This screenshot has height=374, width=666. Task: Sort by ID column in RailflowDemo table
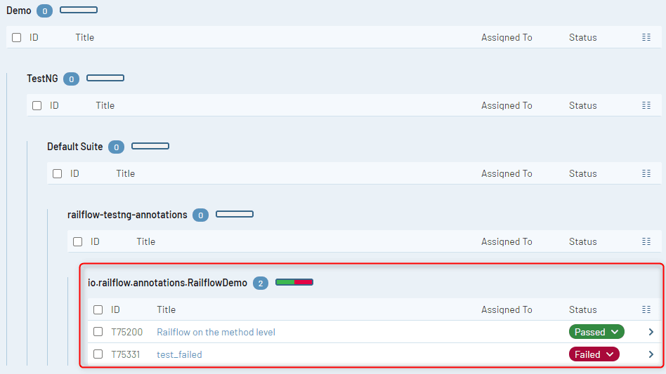click(x=115, y=309)
